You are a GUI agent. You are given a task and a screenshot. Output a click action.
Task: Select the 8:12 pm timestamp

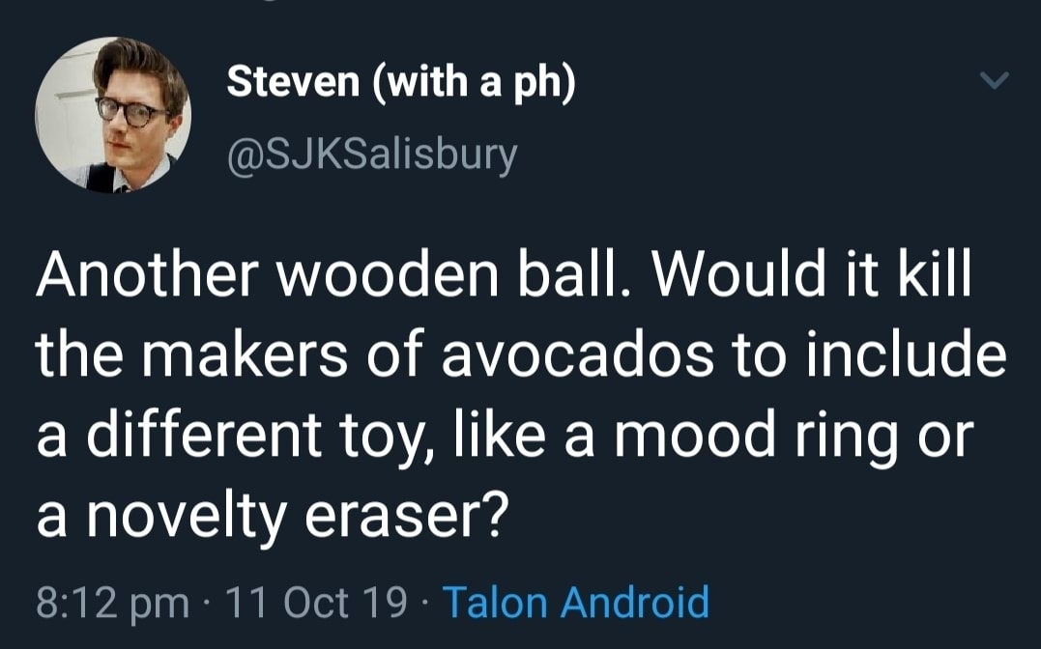tap(112, 603)
